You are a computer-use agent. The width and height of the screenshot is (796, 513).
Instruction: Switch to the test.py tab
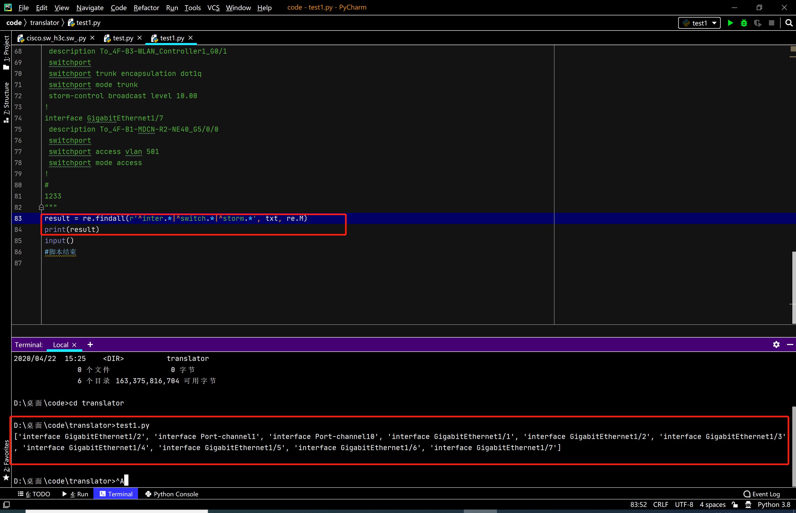pos(123,38)
